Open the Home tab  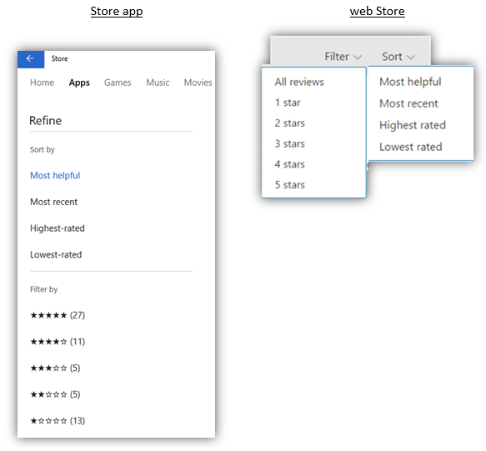coord(42,83)
